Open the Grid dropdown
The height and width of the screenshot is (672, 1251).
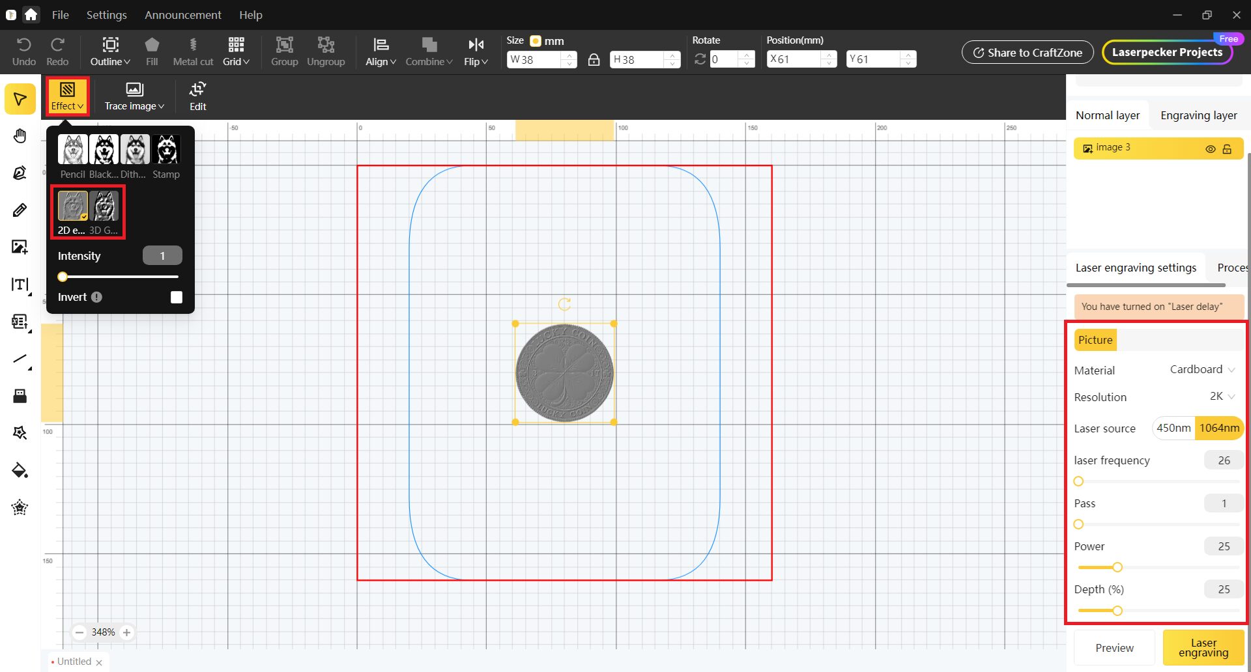point(236,51)
